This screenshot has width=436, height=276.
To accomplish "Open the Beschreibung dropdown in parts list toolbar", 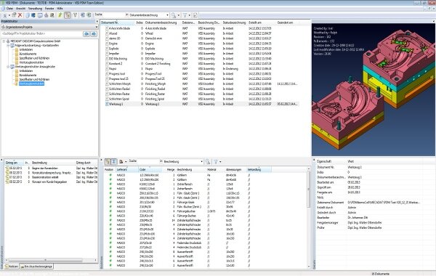I will [x=201, y=161].
